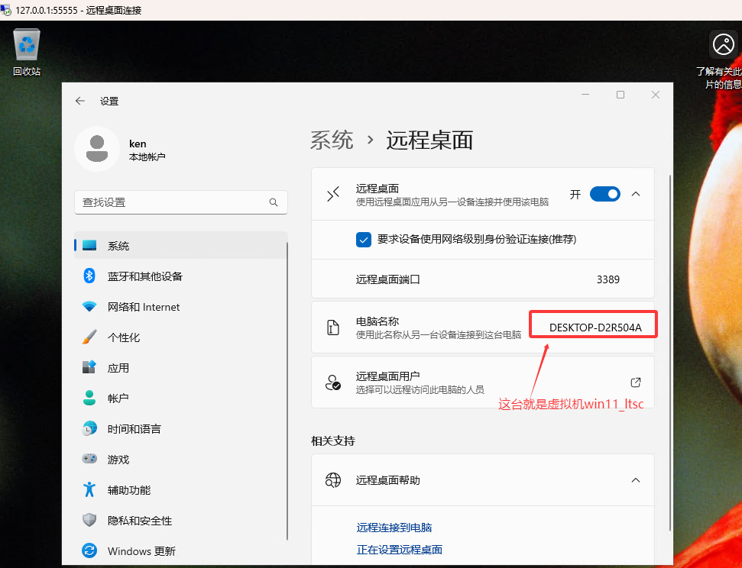Uncheck the network level authentication checkbox

click(364, 239)
